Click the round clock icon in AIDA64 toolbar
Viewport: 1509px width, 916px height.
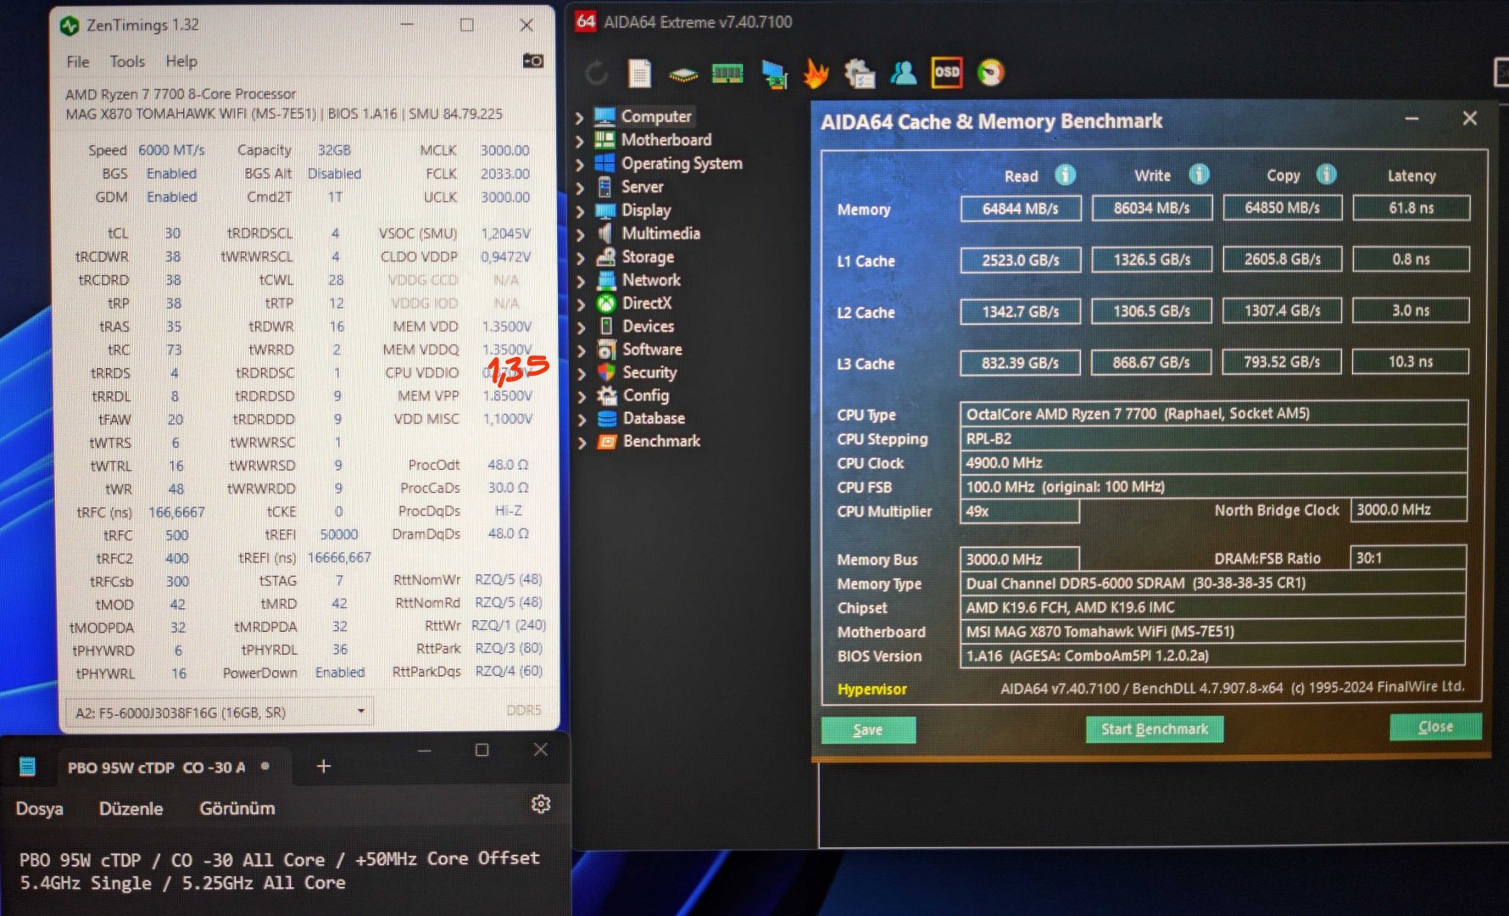[990, 73]
